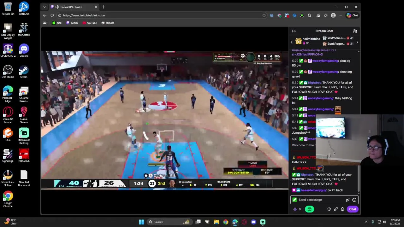This screenshot has height=227, width=404.
Task: Close the DariusGBN Twitch tab
Action: pyautogui.click(x=96, y=7)
